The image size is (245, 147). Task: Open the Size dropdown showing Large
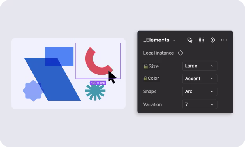coord(200,66)
